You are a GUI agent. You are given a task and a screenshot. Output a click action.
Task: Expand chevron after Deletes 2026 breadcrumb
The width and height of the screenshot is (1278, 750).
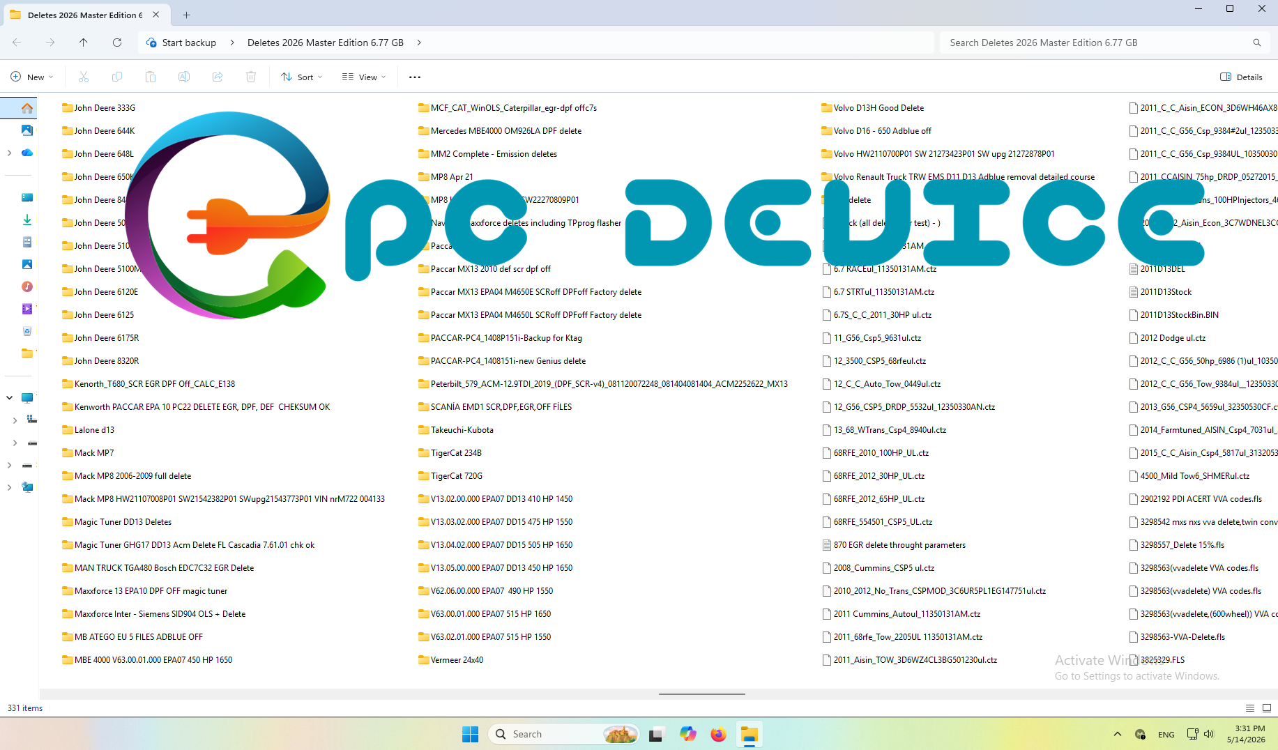(419, 43)
